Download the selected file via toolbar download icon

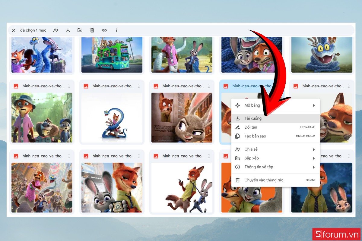pos(68,30)
